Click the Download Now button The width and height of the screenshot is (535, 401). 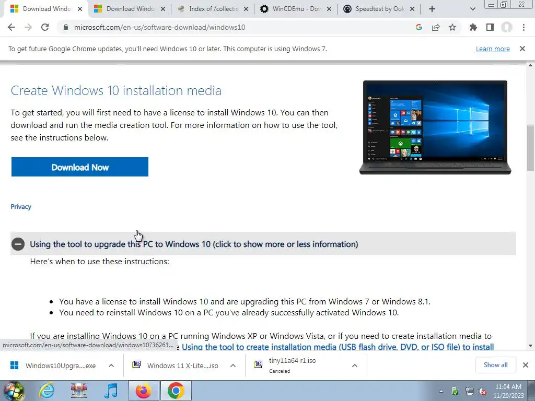(x=80, y=167)
